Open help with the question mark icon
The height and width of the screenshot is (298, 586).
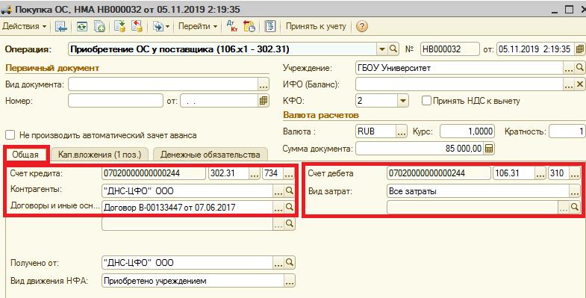[x=362, y=27]
